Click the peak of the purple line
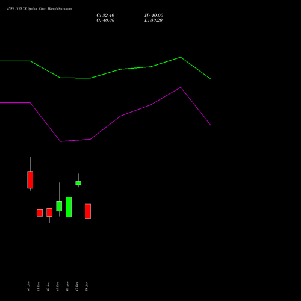Screen dimensions: 301x301 coord(181,87)
